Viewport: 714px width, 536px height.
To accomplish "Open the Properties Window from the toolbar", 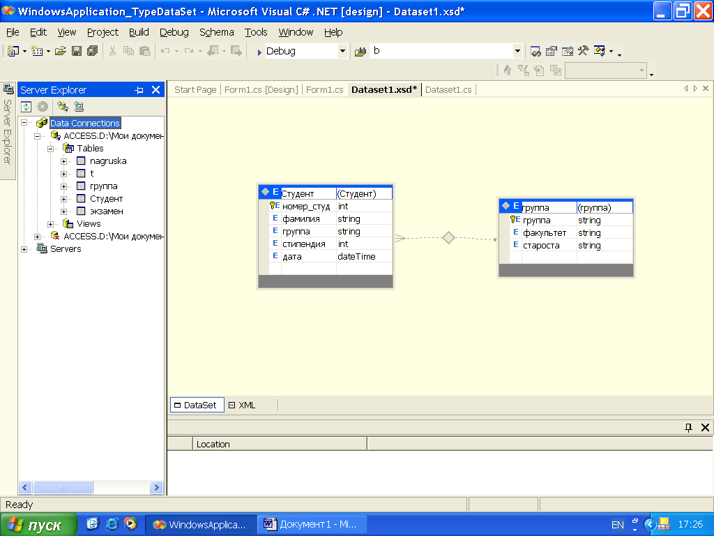I will [x=552, y=51].
